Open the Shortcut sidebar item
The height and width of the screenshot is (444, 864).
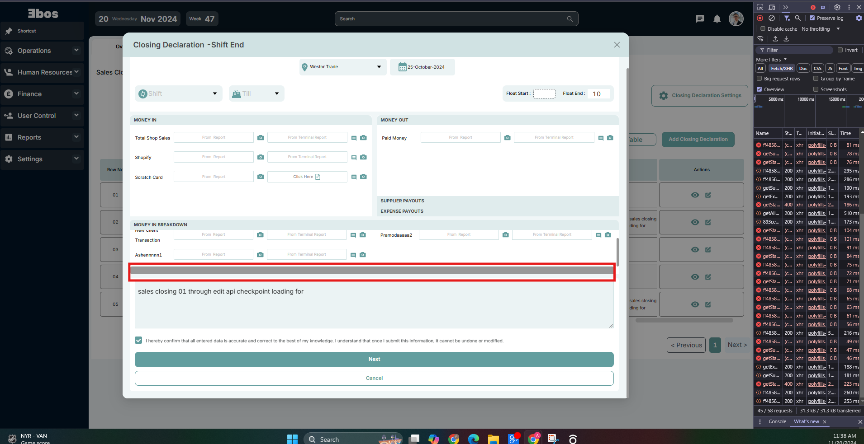click(x=42, y=31)
